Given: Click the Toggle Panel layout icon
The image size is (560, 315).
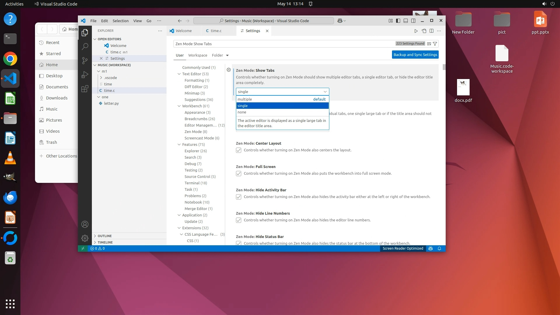Looking at the screenshot, I should tap(405, 21).
